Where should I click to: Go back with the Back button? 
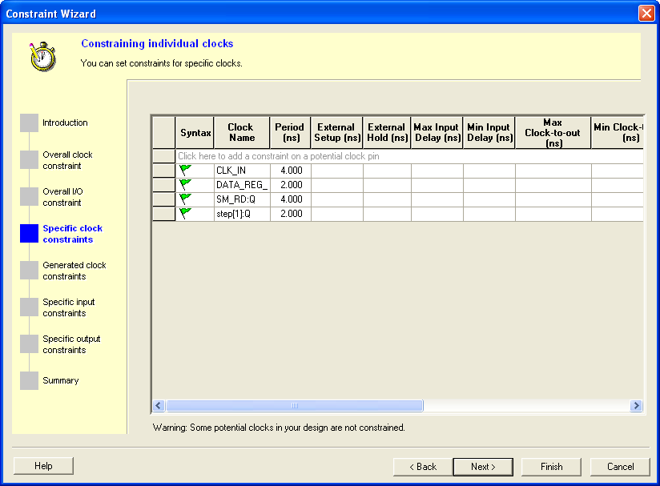tap(423, 467)
